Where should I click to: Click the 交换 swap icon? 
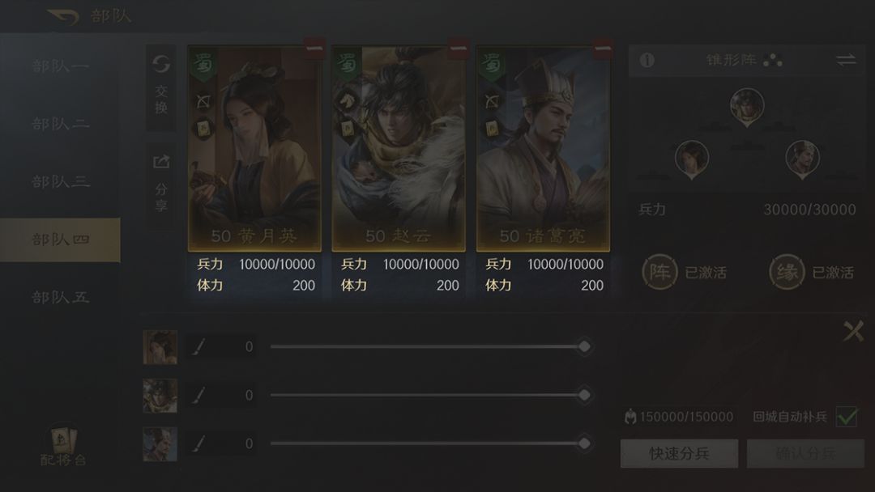point(160,64)
